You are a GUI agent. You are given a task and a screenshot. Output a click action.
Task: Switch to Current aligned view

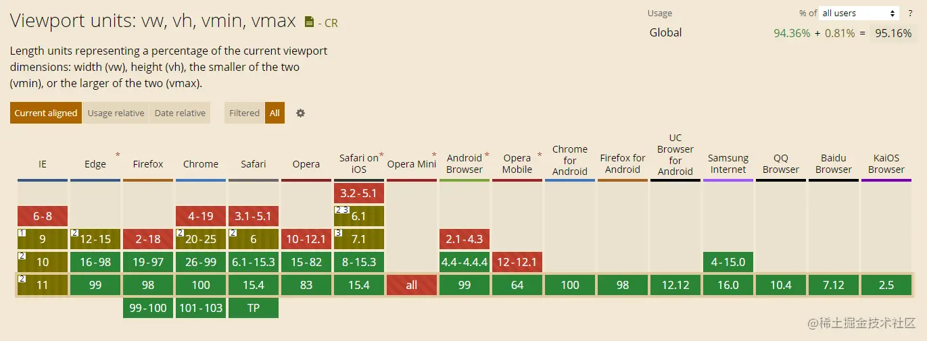[46, 113]
